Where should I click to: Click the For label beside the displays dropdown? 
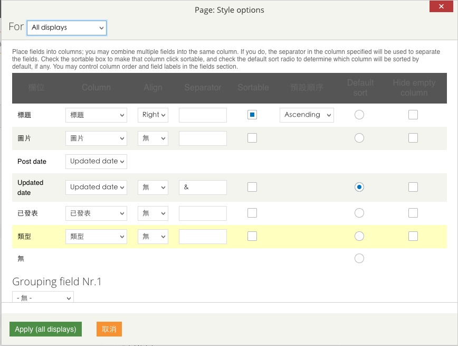16,26
